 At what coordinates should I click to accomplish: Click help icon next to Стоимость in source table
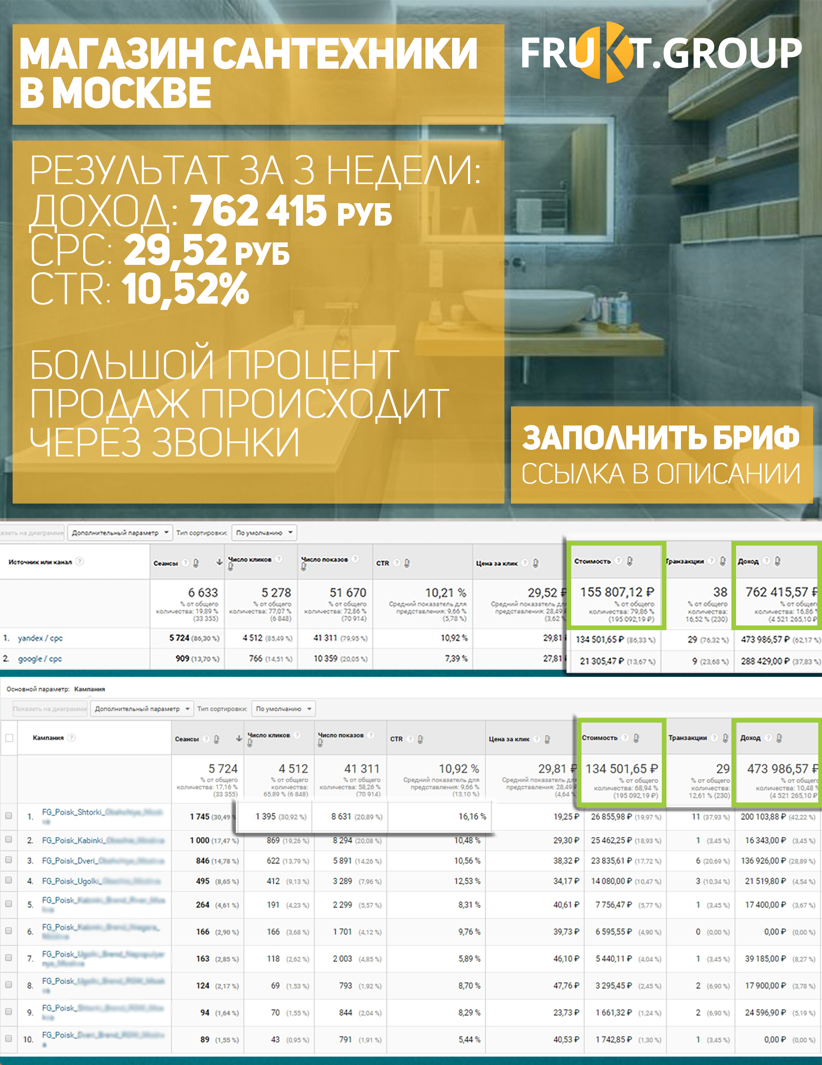pos(618,561)
